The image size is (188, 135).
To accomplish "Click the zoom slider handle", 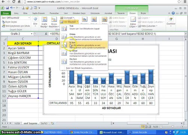I will click(x=172, y=127).
